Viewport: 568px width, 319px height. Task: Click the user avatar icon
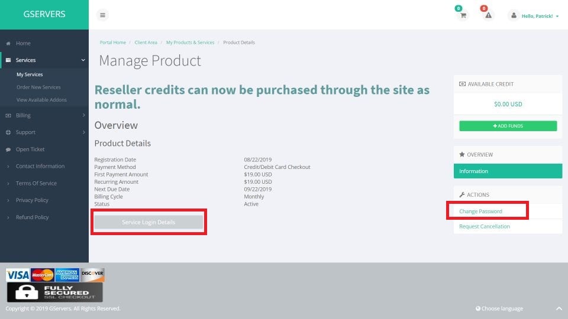514,15
